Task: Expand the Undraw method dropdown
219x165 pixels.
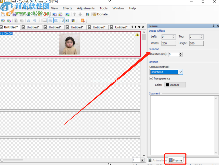Action: tap(181, 72)
